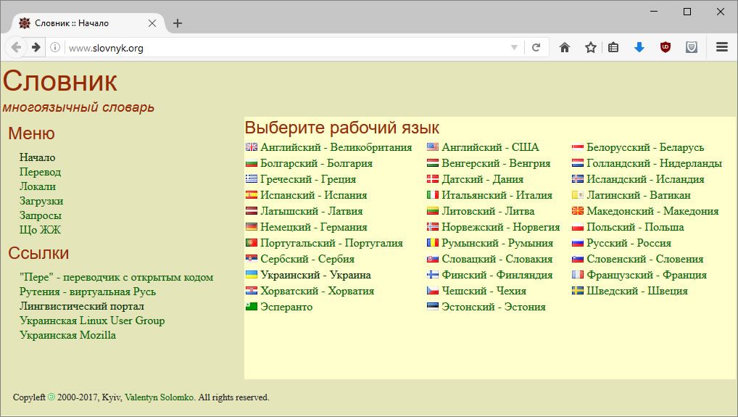Open the hamburger browser menu
738x417 pixels.
tap(722, 47)
